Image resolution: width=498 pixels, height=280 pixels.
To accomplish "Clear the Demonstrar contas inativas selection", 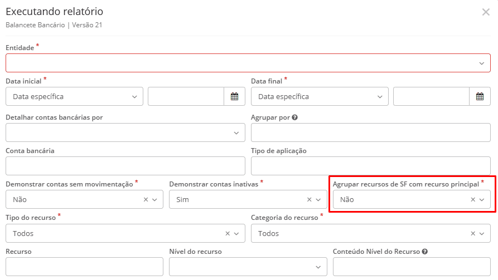I will click(x=309, y=199).
